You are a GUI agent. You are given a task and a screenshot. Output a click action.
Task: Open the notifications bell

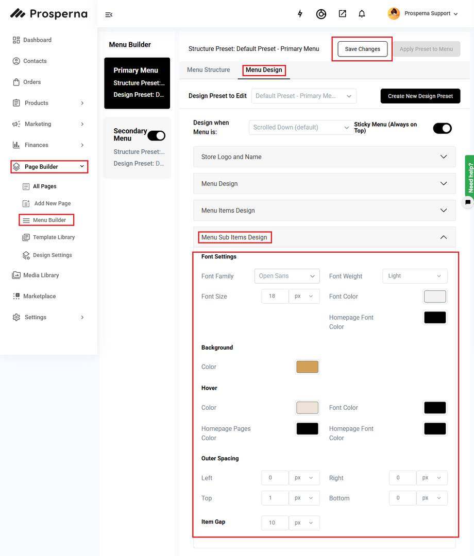[362, 14]
